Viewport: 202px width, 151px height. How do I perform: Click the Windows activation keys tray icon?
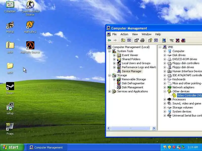(165, 147)
